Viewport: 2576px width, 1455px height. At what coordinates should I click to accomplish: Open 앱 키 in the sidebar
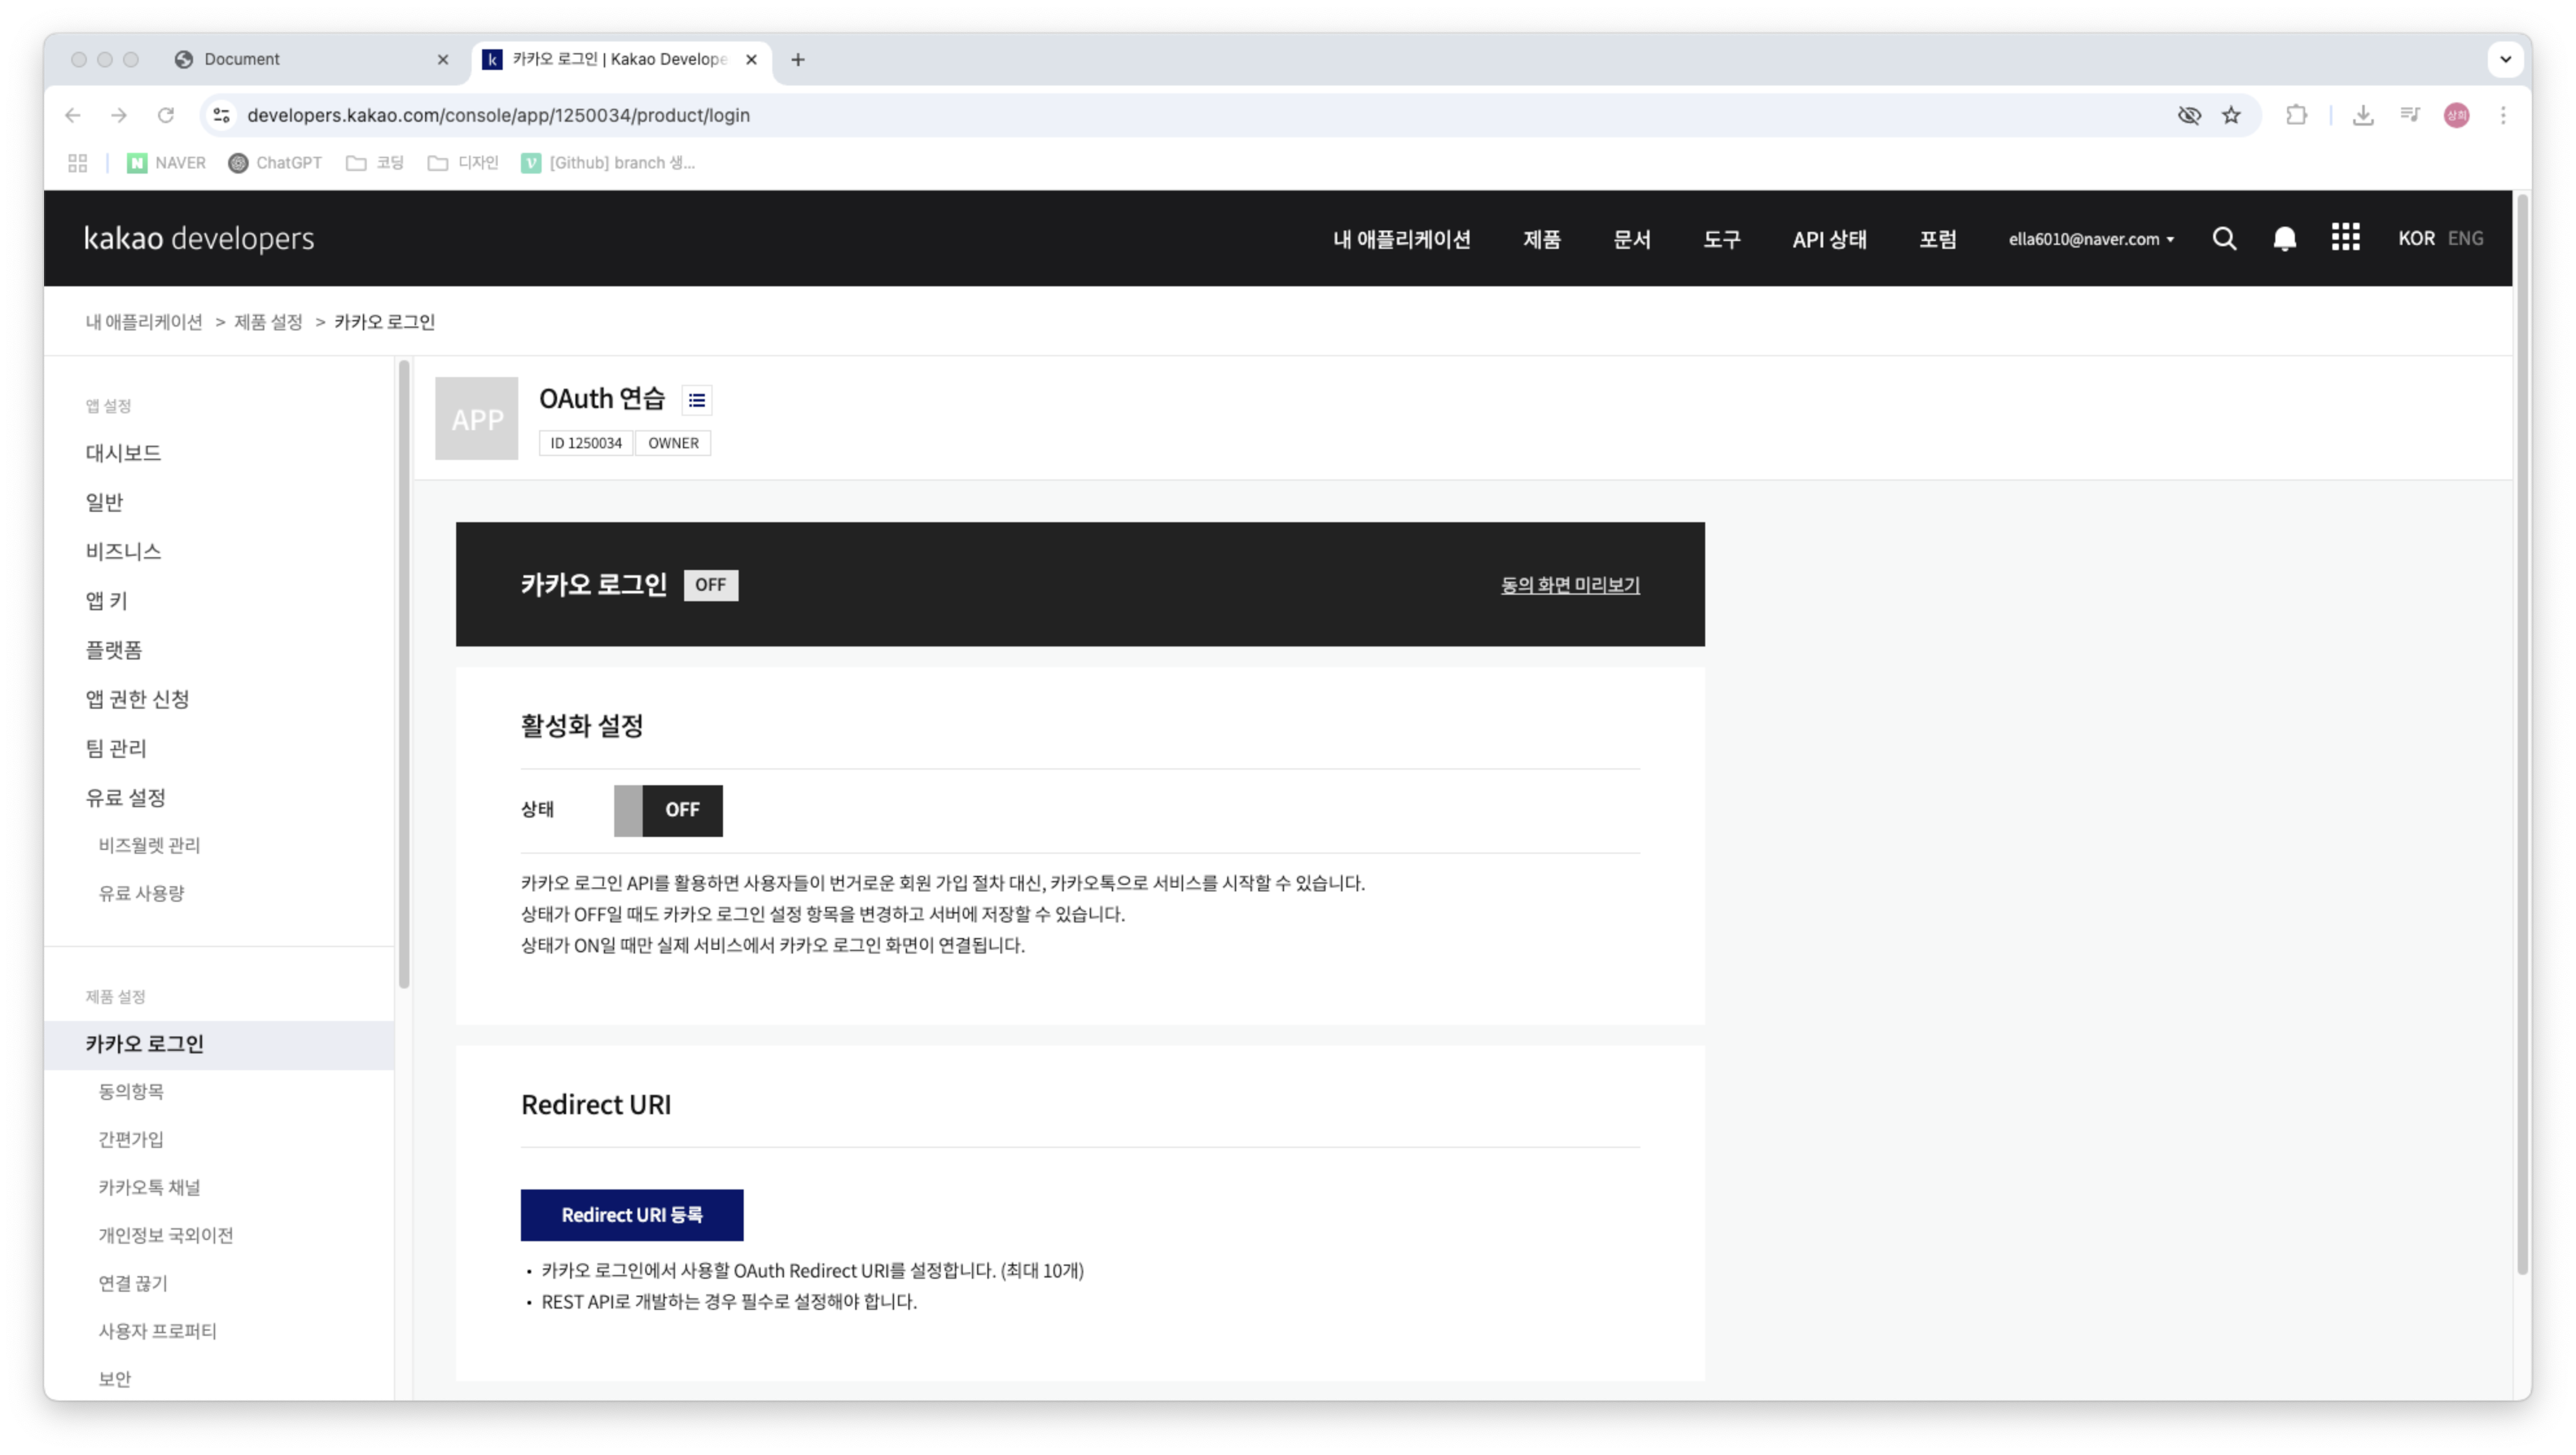[x=106, y=601]
